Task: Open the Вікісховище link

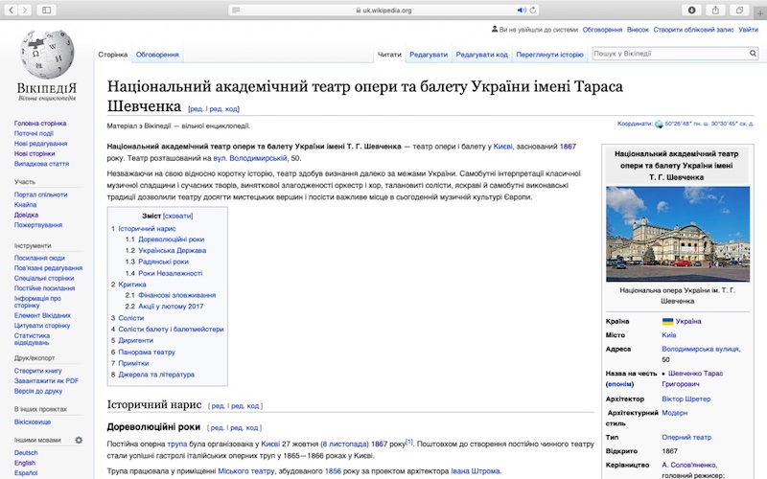Action: coord(33,422)
